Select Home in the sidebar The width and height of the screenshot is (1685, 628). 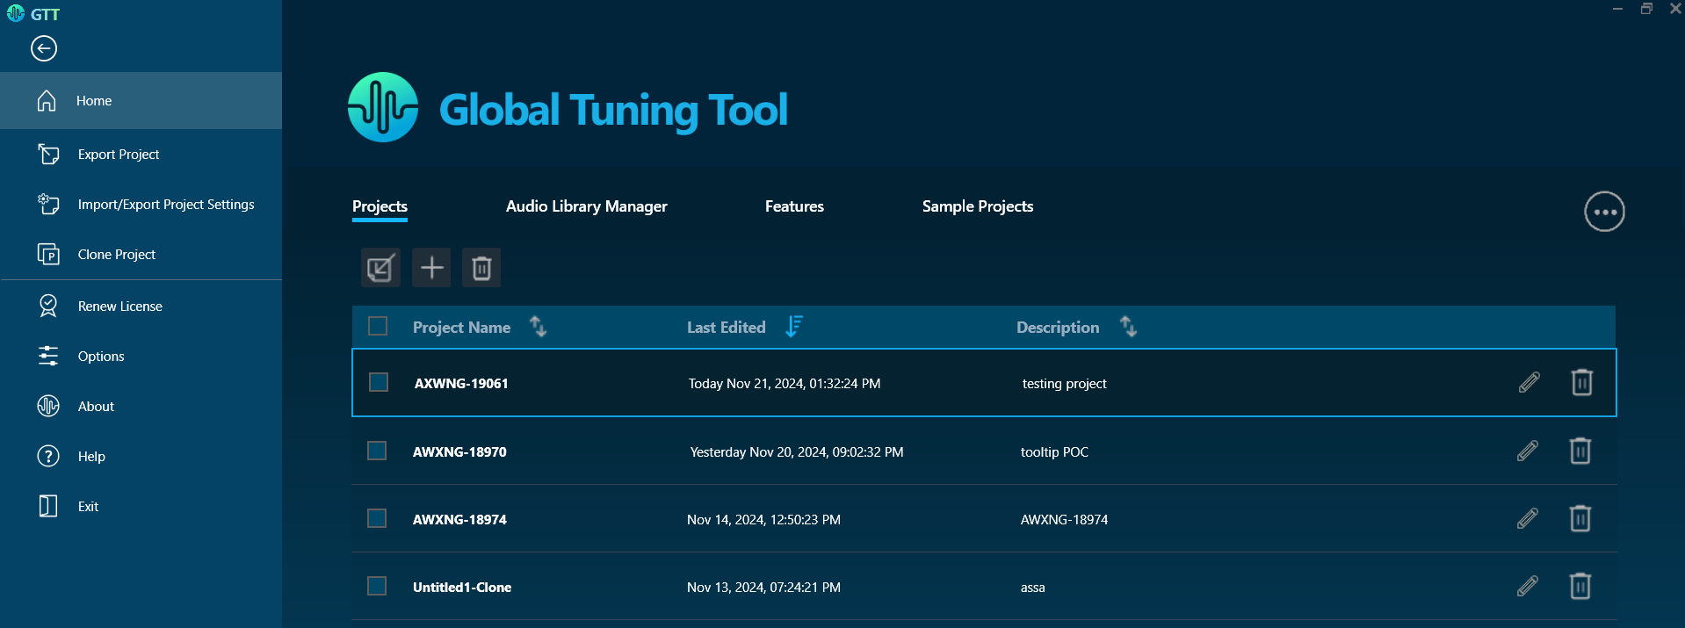141,101
